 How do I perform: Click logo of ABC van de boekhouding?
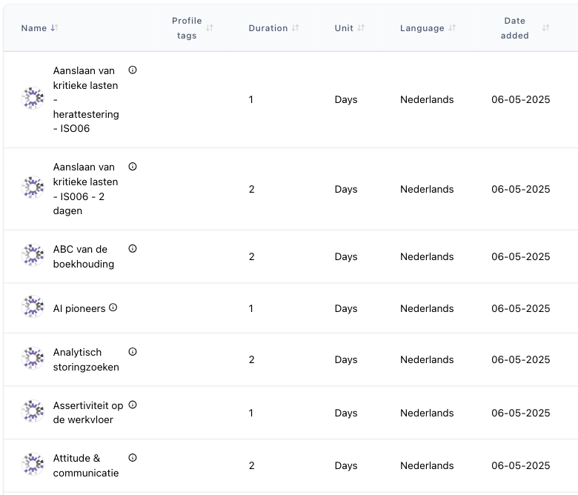tap(33, 255)
